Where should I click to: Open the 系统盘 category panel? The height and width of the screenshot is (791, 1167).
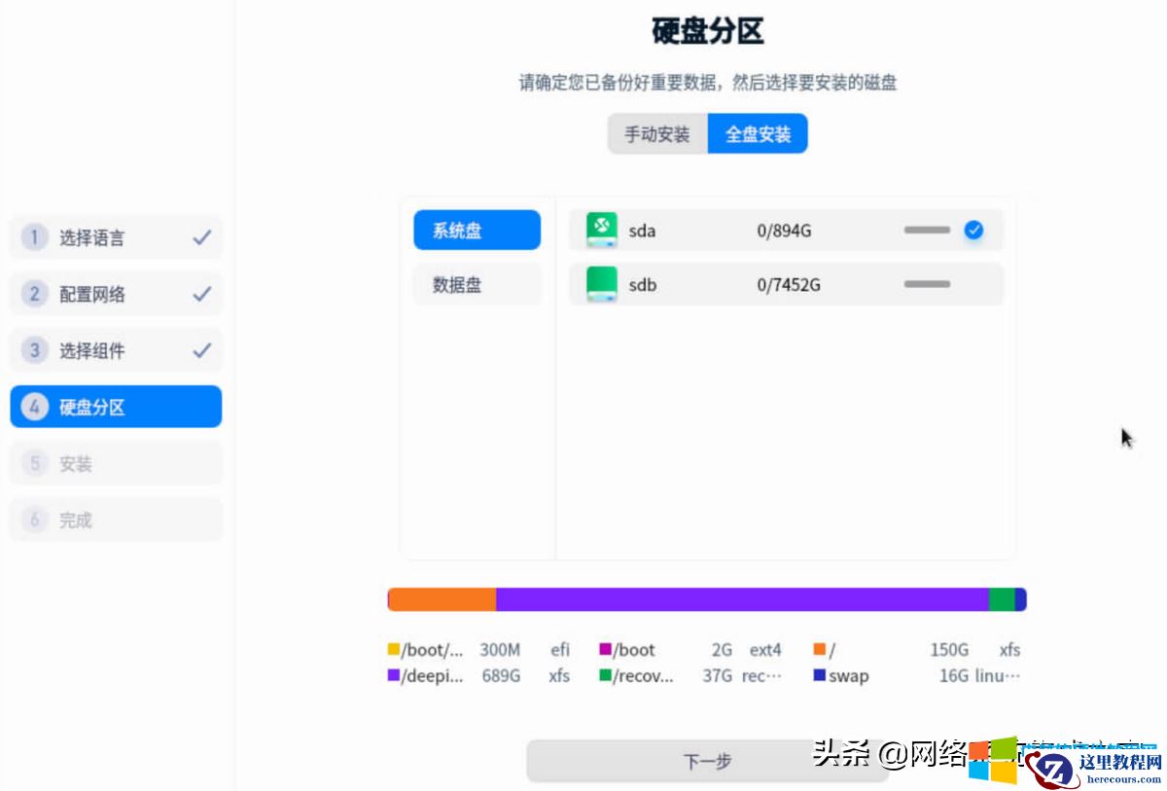pos(476,230)
